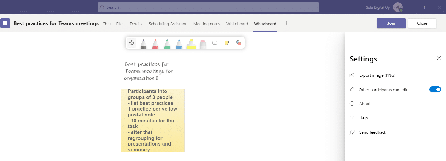Select the blue pen tool
The width and height of the screenshot is (446, 161).
pyautogui.click(x=179, y=43)
